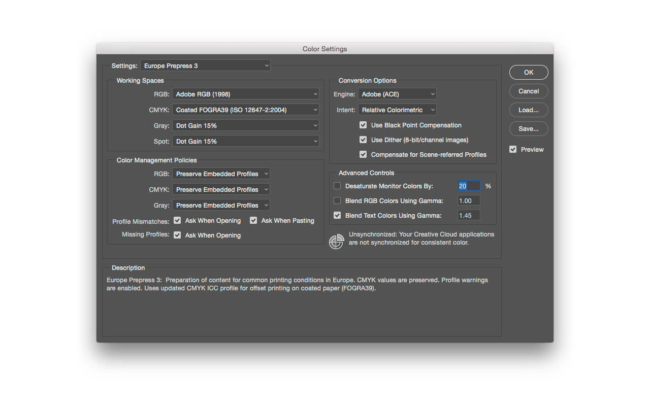Click the Blend Text Colors gamma field
This screenshot has width=650, height=406.
pos(468,215)
